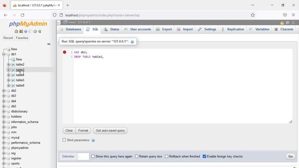Click the red error marker beside line 1

64,52
